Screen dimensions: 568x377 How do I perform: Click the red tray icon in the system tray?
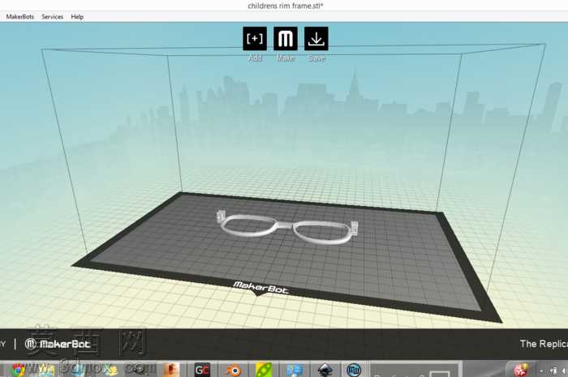click(521, 371)
